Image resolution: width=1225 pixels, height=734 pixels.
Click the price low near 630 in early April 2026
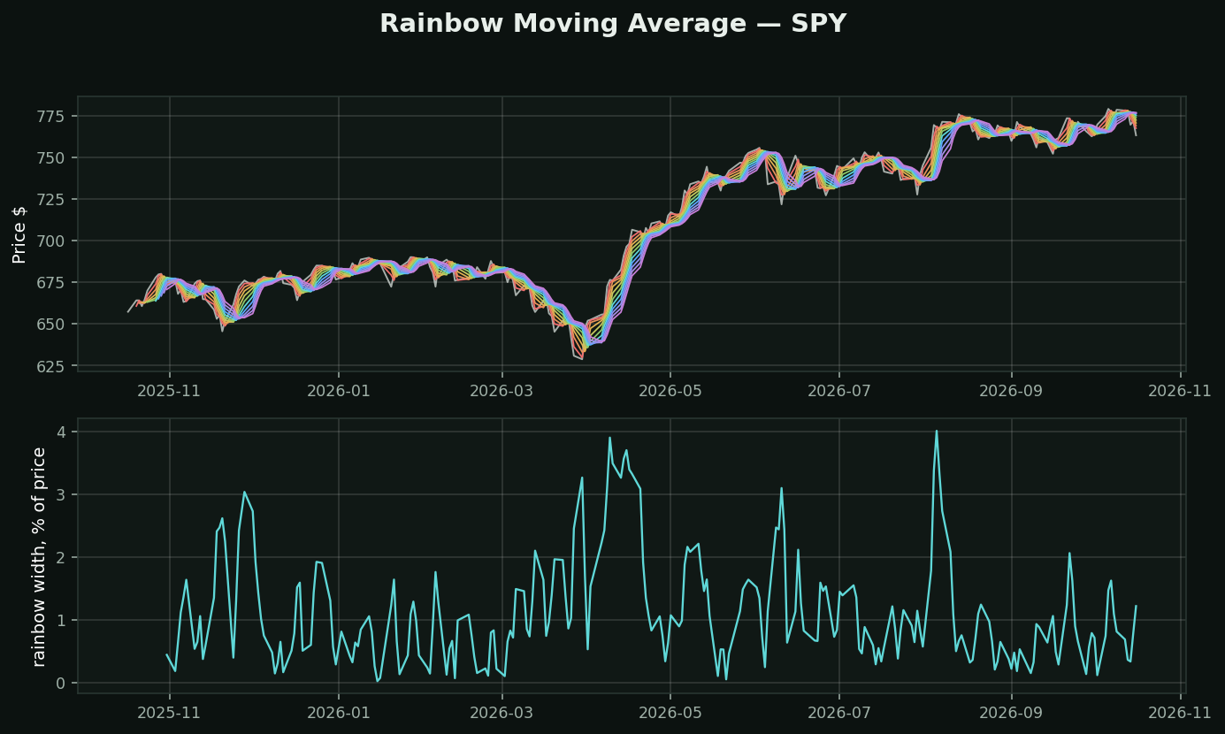coord(581,358)
